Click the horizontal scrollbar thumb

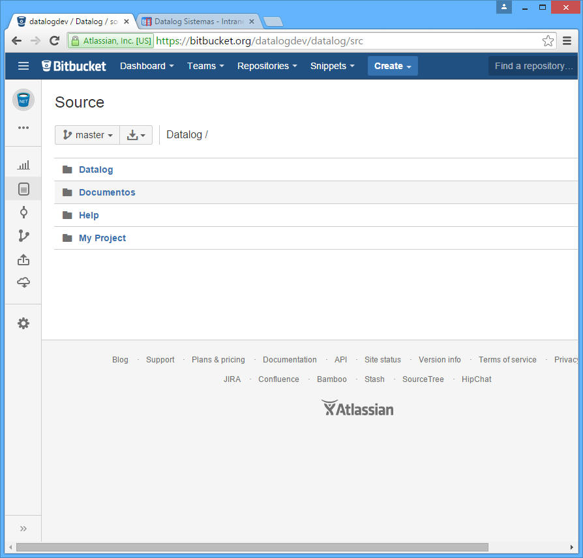coord(252,547)
